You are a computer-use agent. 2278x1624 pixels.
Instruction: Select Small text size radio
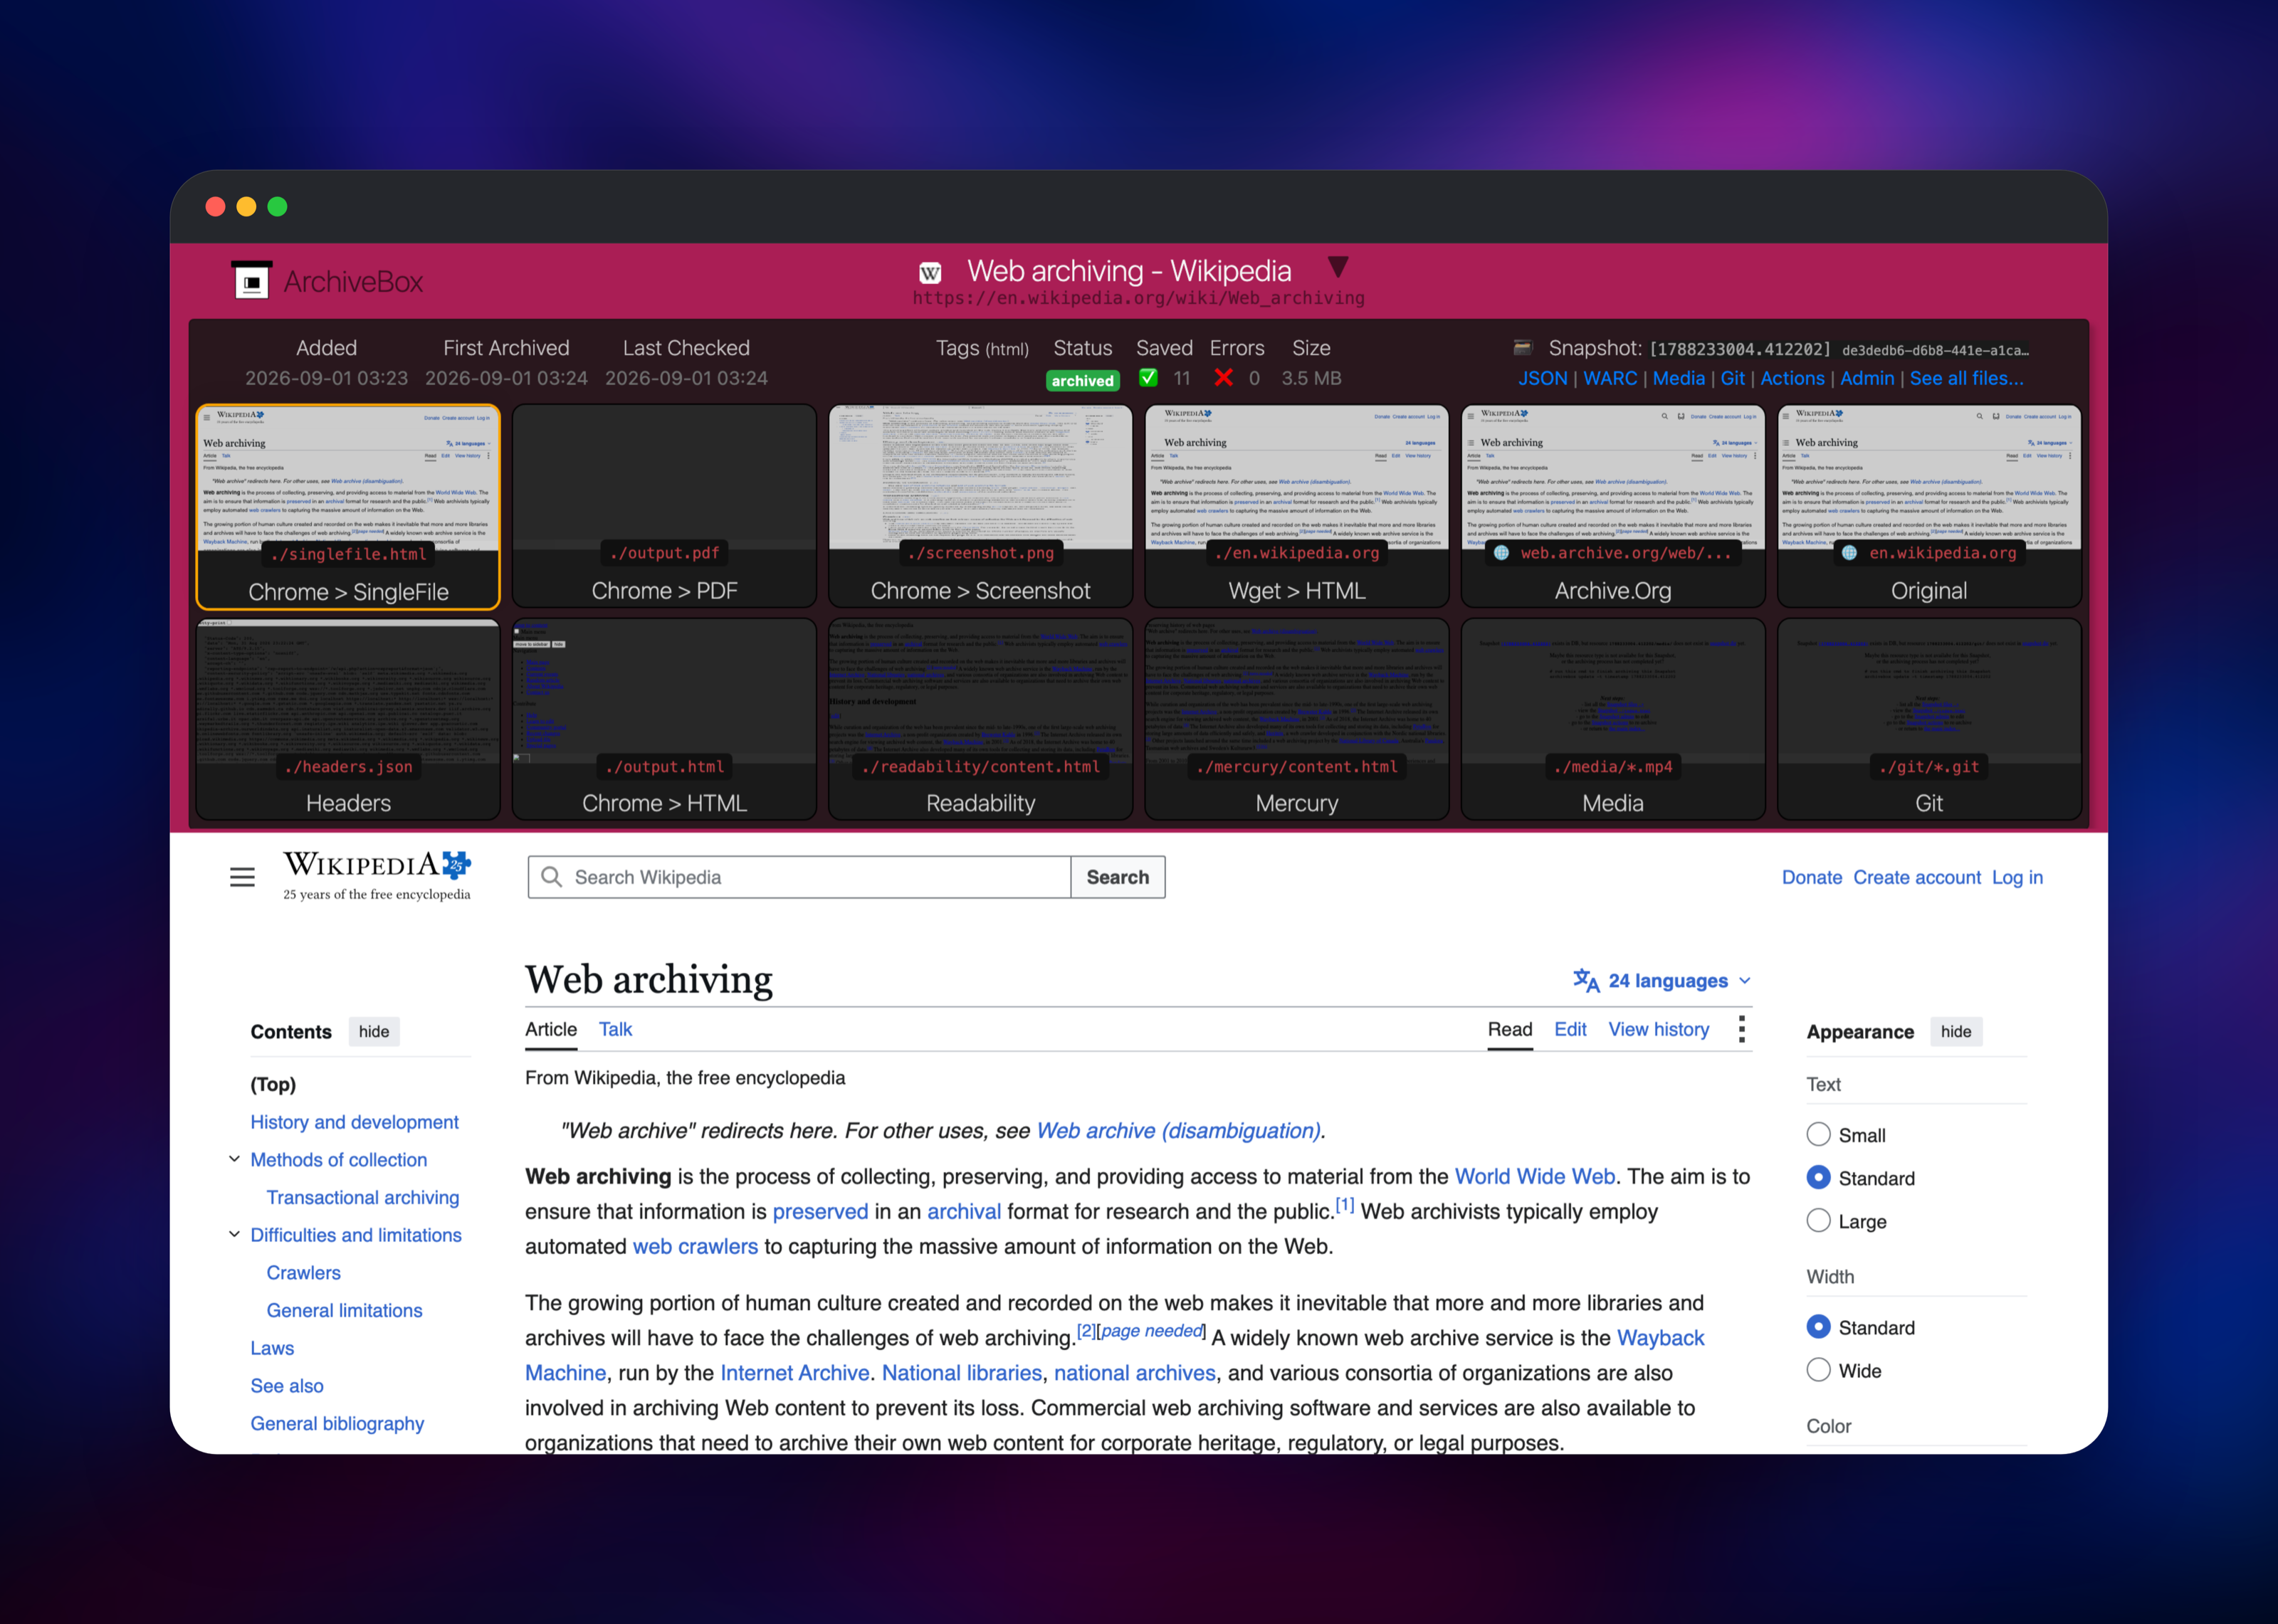[1818, 1134]
